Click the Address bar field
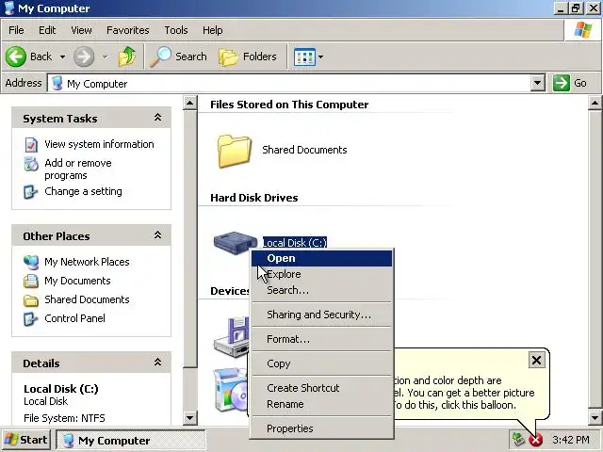The width and height of the screenshot is (603, 452). tap(289, 84)
